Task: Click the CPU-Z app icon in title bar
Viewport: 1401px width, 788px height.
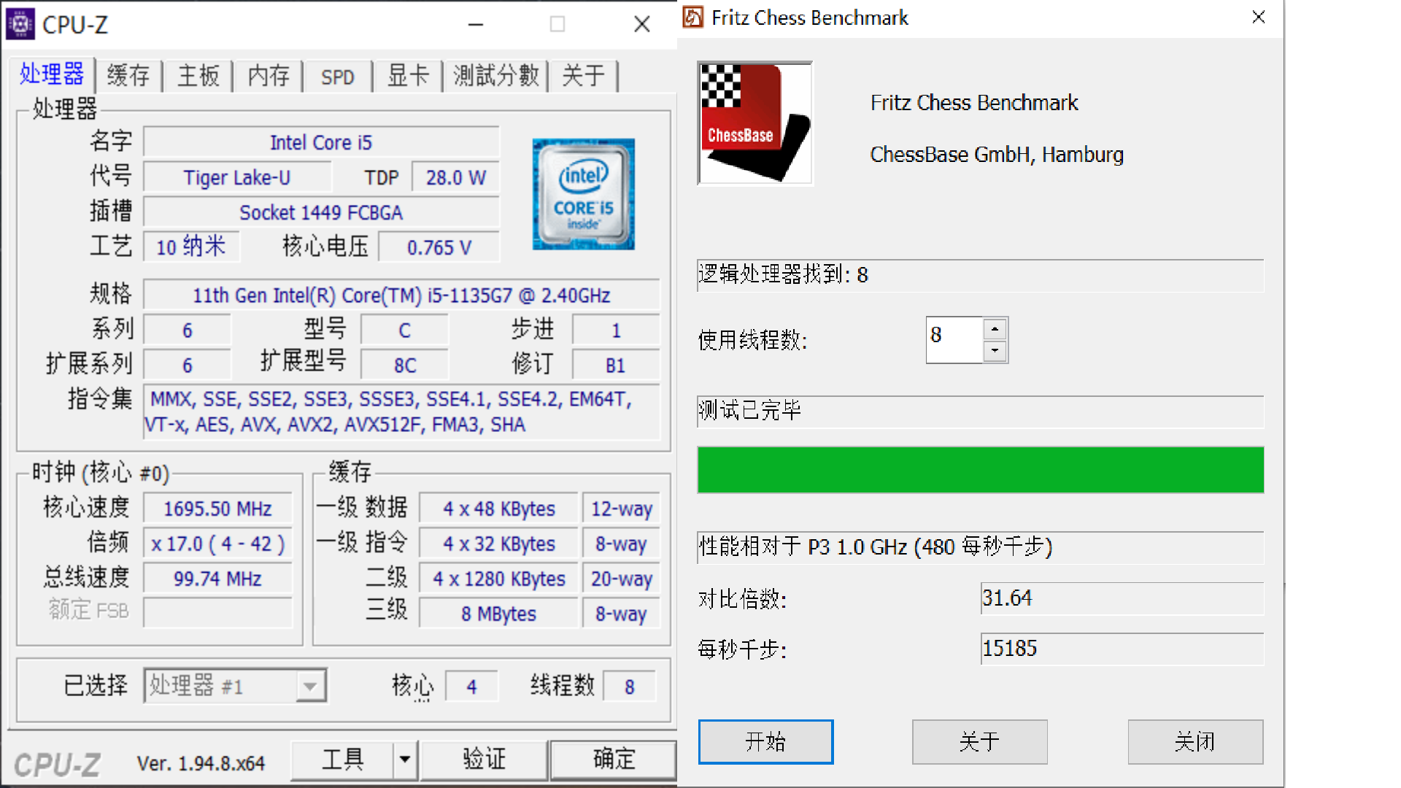Action: click(x=20, y=24)
